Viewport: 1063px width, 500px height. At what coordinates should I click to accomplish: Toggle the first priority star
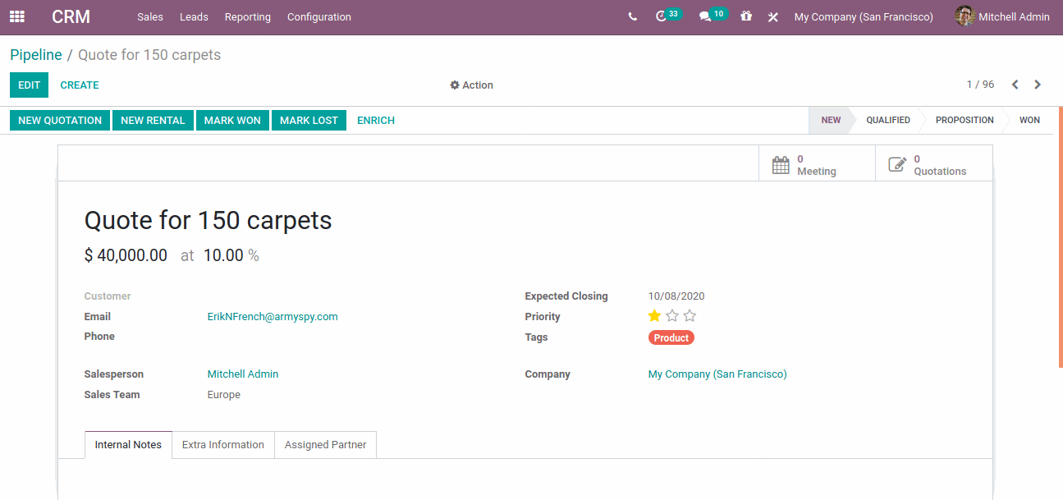654,316
